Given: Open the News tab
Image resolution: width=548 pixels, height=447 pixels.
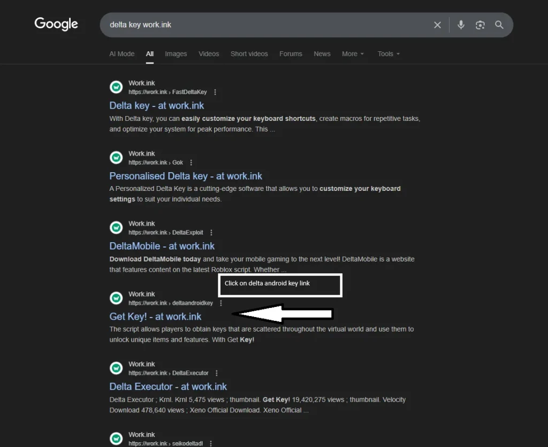Looking at the screenshot, I should [322, 54].
